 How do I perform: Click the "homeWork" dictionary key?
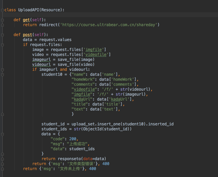[83, 79]
